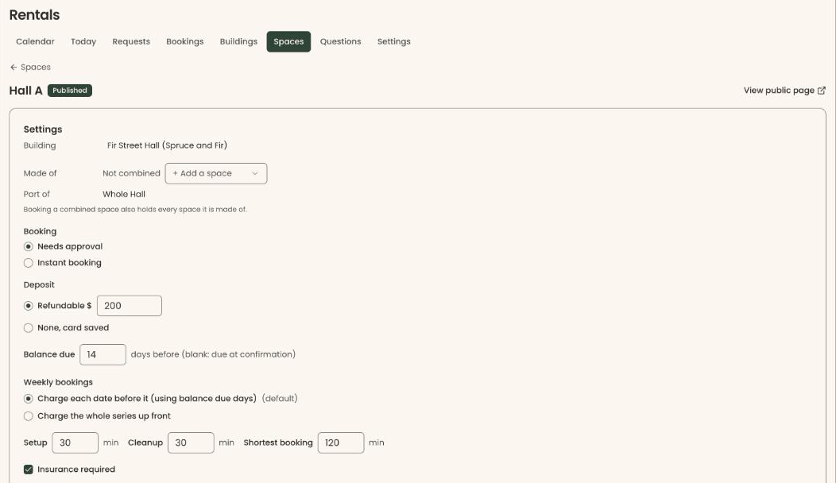Click the back arrow beside Spaces

[14, 68]
